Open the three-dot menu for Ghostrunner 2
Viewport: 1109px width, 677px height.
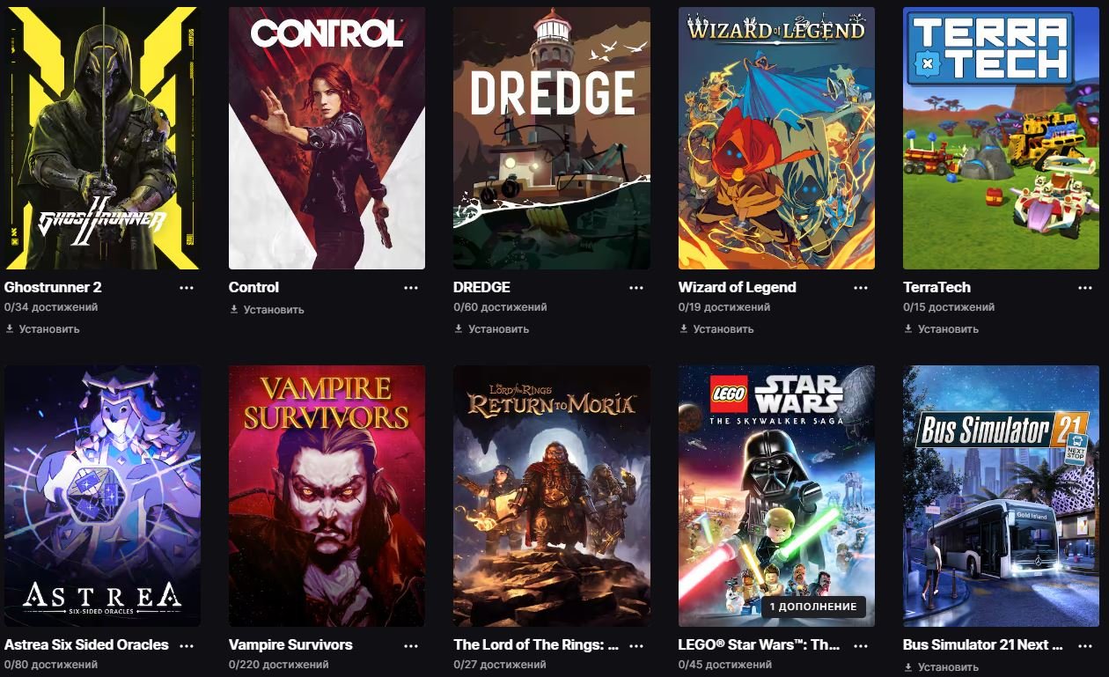(x=187, y=288)
